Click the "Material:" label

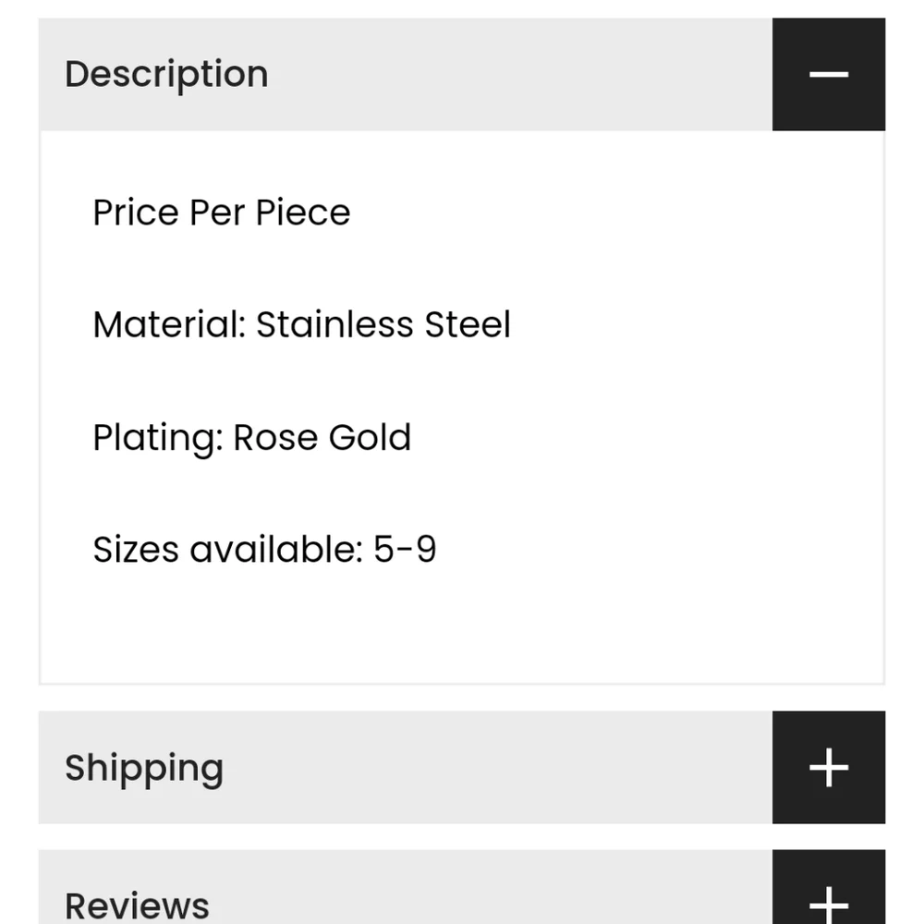pyautogui.click(x=169, y=325)
